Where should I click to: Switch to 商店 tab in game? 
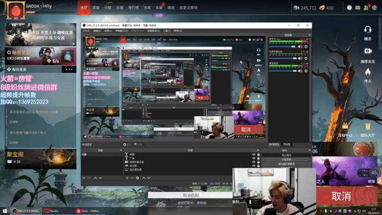[171, 8]
